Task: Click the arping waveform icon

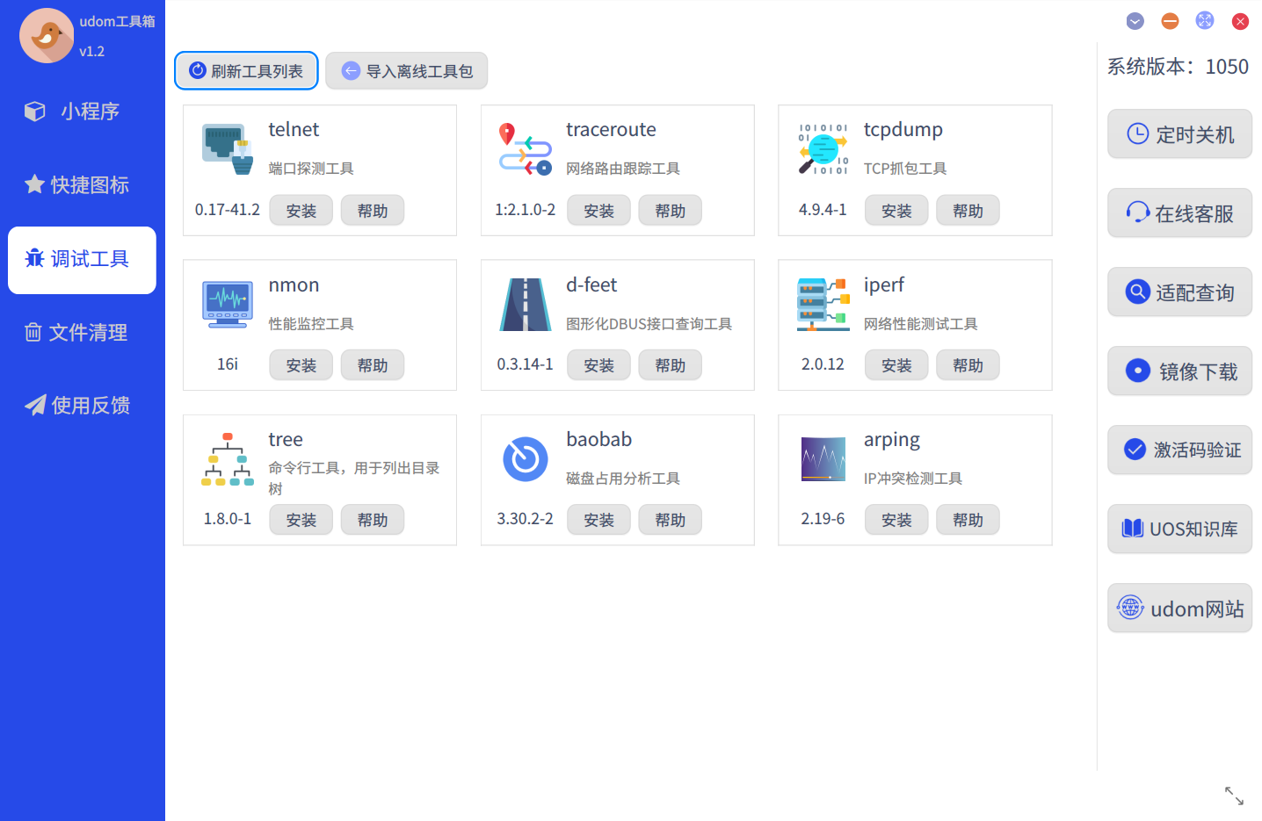Action: (x=823, y=459)
